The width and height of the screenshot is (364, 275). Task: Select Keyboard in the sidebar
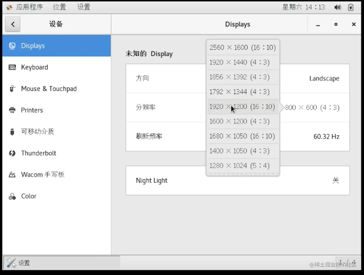coord(57,67)
